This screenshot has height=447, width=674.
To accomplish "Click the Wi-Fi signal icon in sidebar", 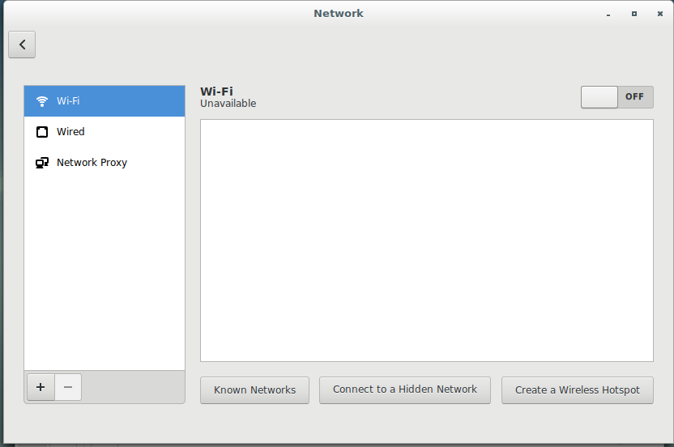I will pos(41,101).
